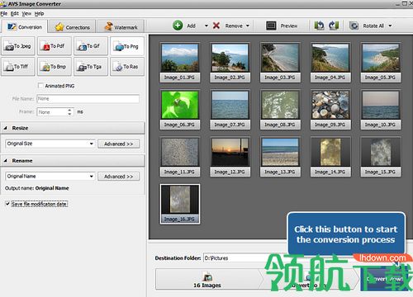Select thumbnail Image_10.JPG
Viewport: 413px width, 297px height.
(x=381, y=110)
